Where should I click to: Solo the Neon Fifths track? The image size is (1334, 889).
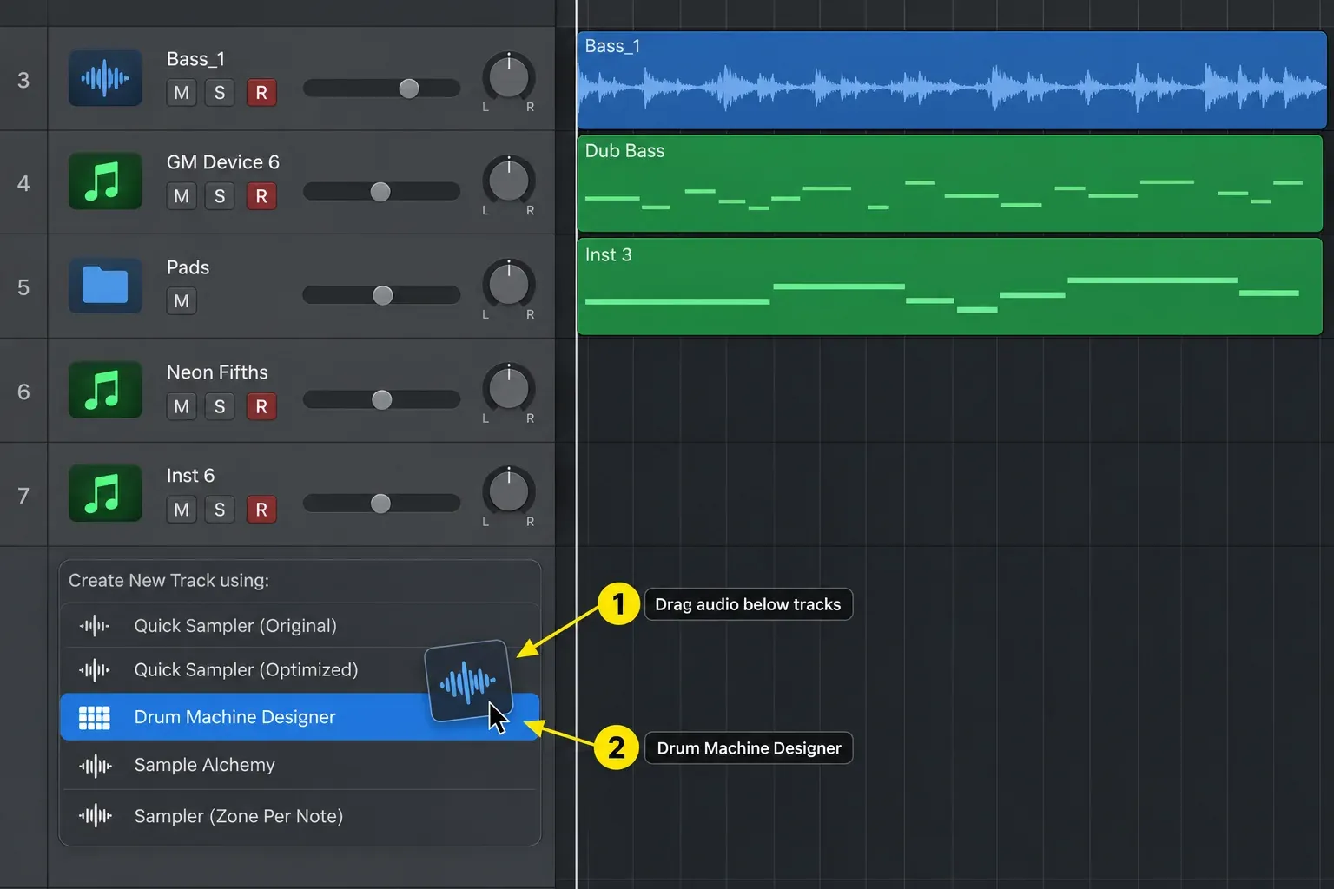coord(220,406)
